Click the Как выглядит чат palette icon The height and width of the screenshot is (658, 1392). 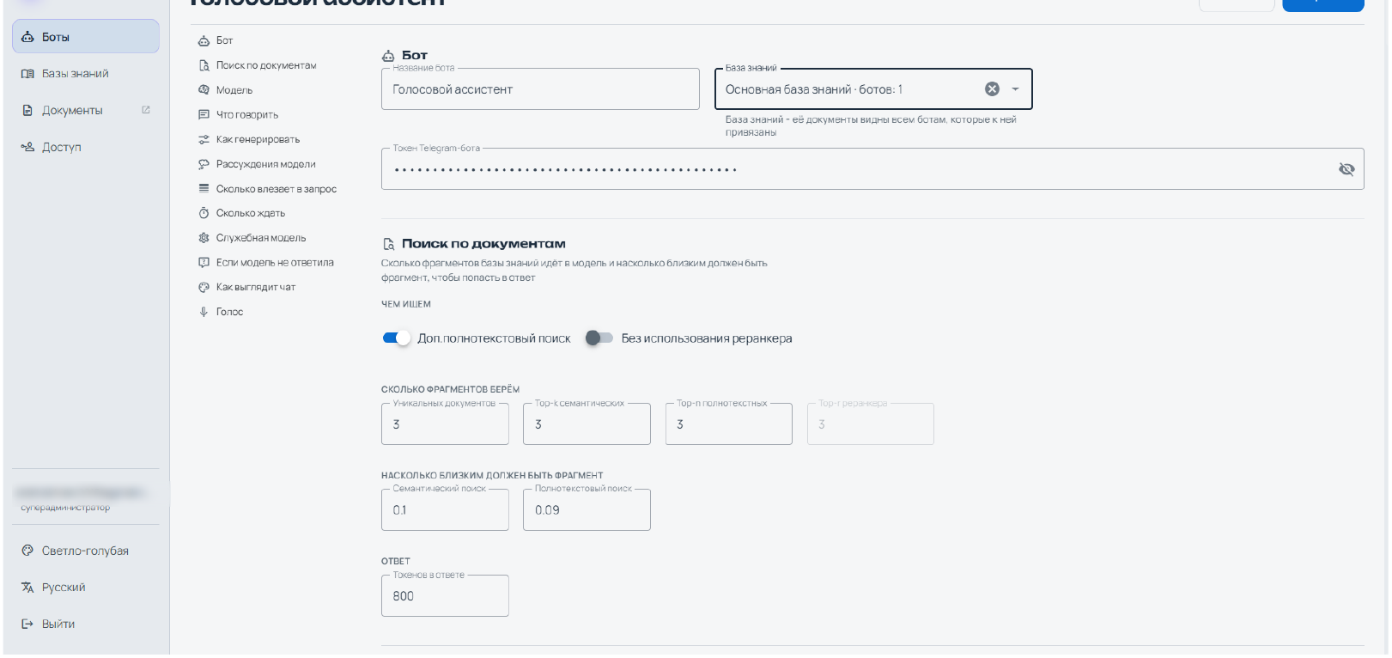pyautogui.click(x=204, y=287)
